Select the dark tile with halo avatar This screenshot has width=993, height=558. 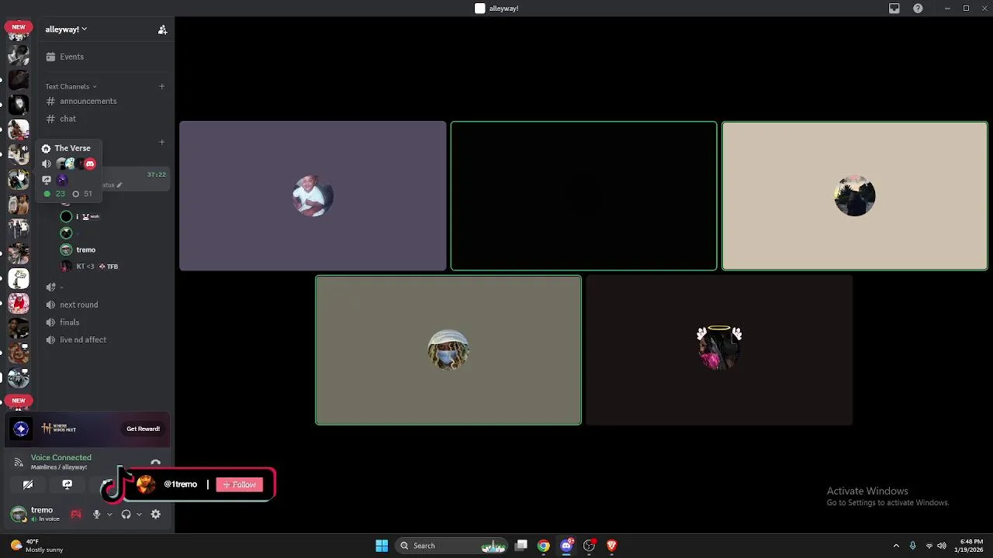[719, 350]
